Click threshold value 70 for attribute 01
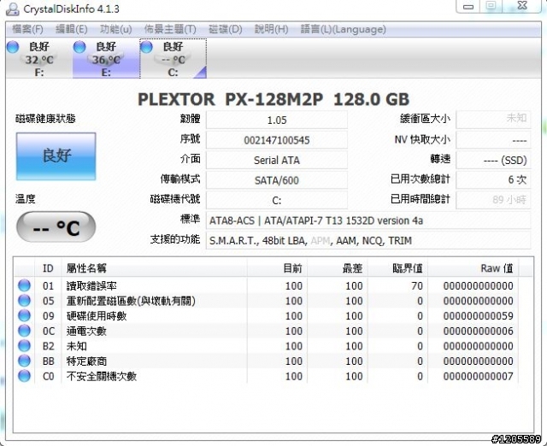Image resolution: width=547 pixels, height=446 pixels. coord(417,286)
